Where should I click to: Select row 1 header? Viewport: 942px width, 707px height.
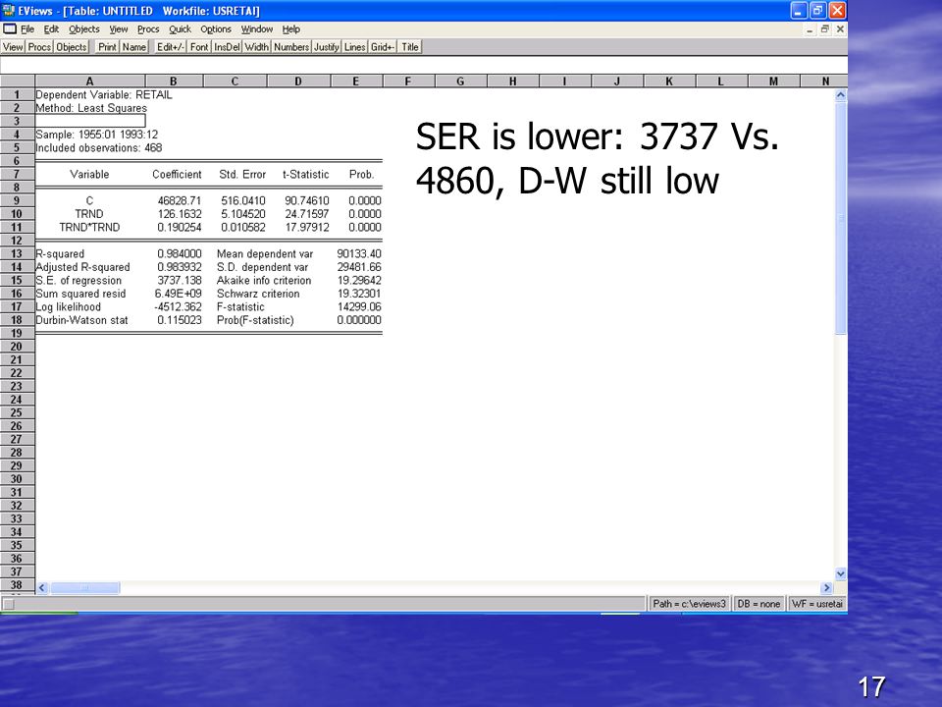click(17, 94)
